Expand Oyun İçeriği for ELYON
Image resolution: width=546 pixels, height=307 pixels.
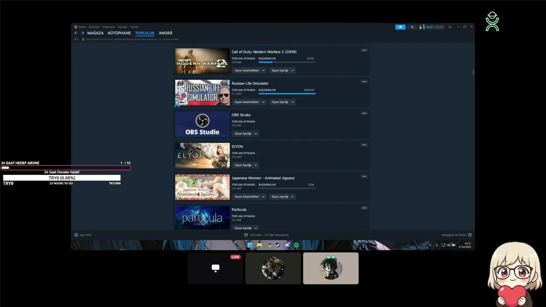[x=246, y=165]
